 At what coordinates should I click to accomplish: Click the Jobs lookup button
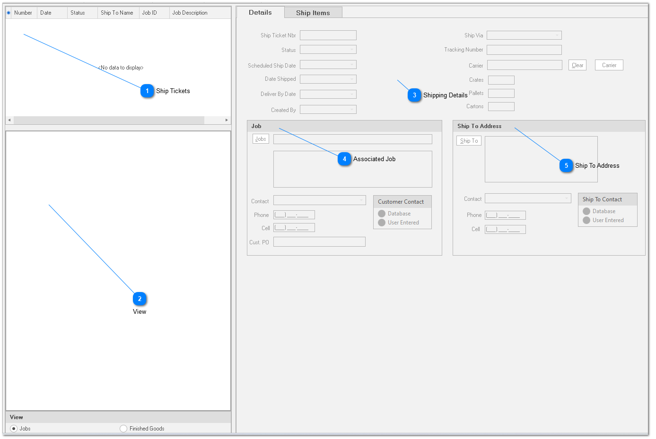pos(261,139)
